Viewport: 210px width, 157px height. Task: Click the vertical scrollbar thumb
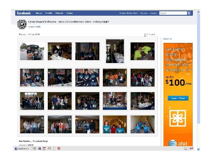click(198, 69)
